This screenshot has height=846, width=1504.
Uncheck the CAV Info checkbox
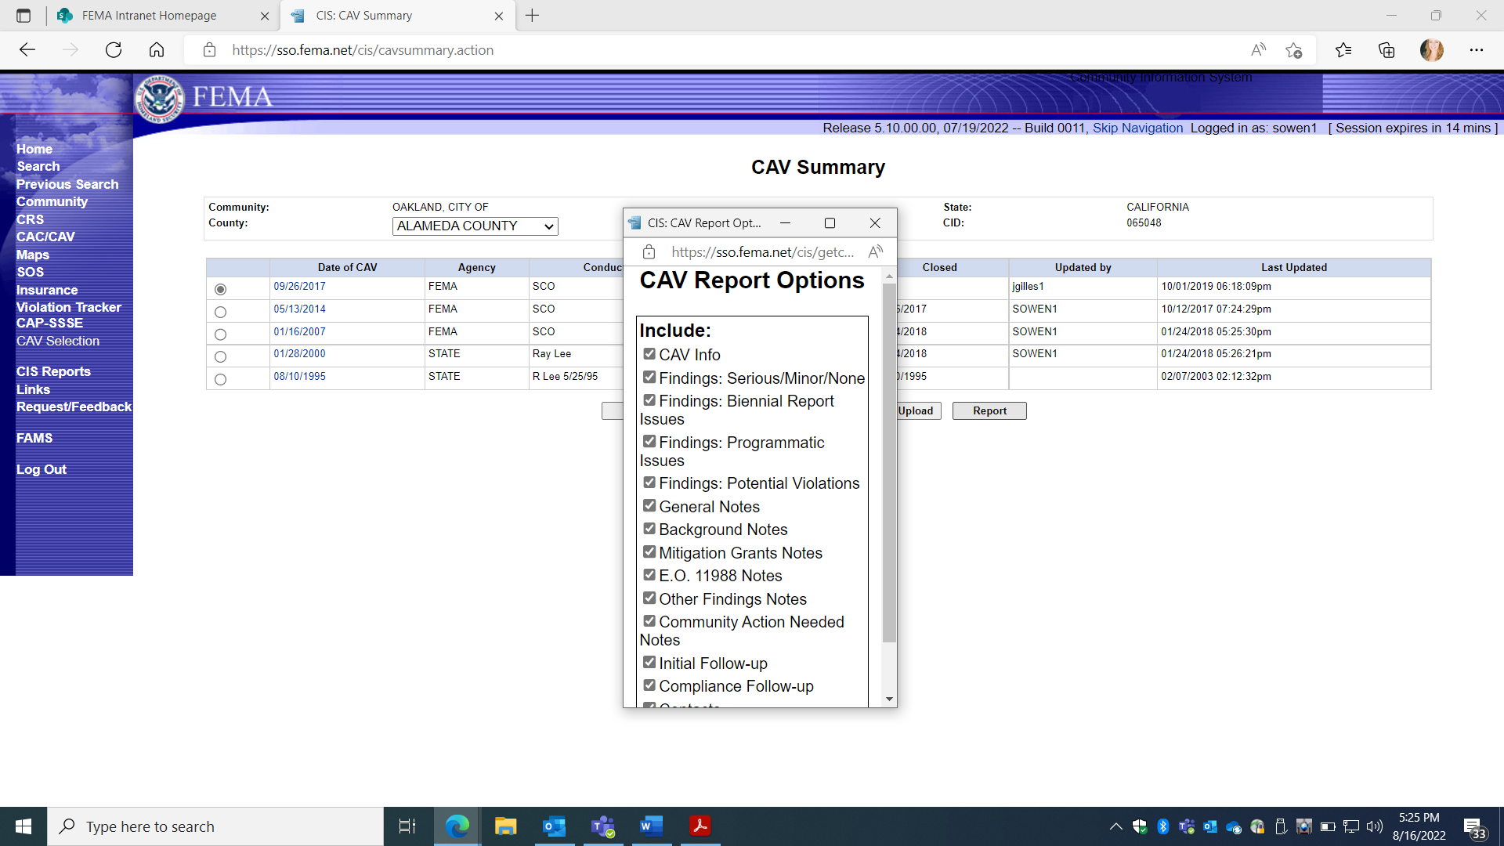pos(649,354)
